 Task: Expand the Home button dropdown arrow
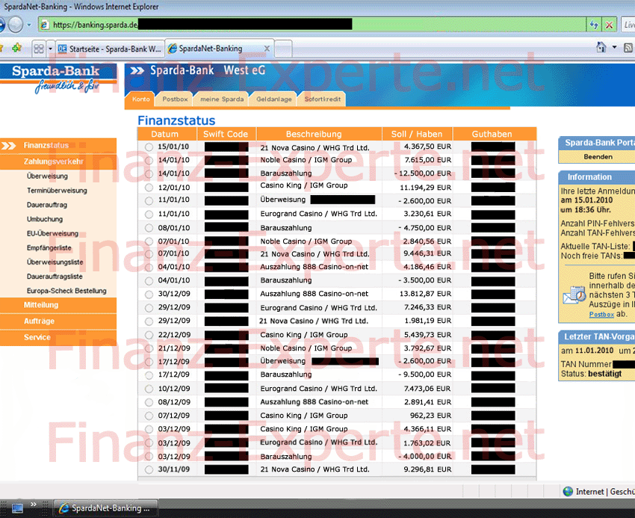614,48
